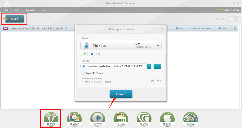Browse for output folder with ellipsis button

157,66
